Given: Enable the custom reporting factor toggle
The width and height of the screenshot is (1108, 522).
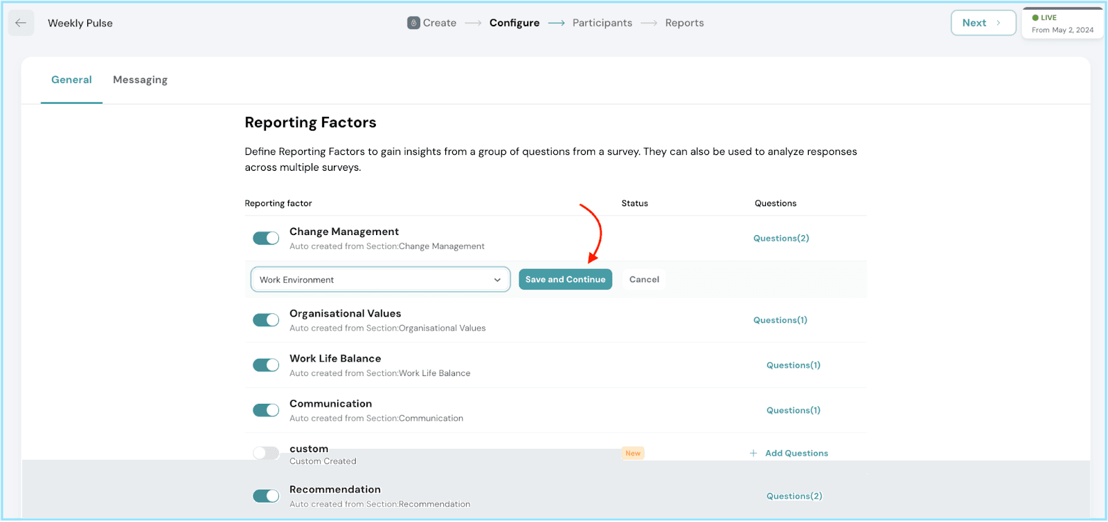Looking at the screenshot, I should click(x=266, y=453).
